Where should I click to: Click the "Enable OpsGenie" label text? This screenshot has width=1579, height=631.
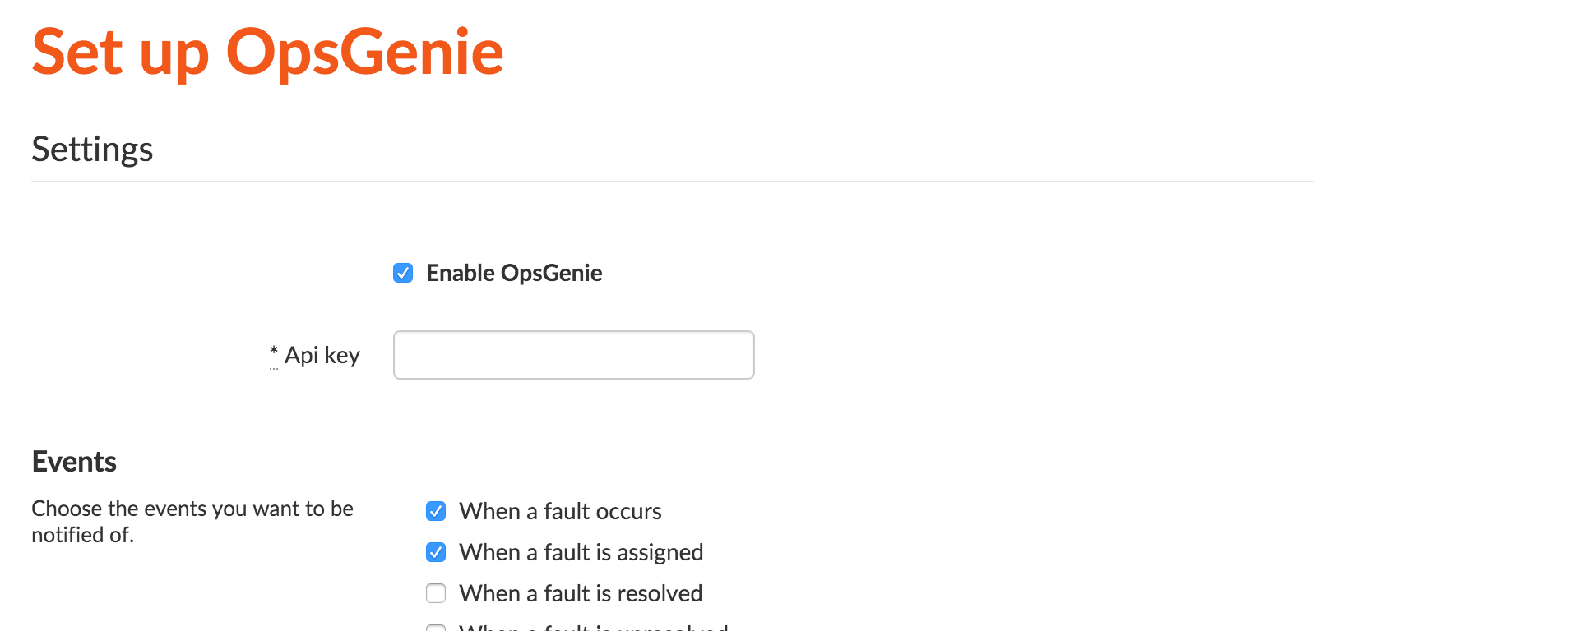(x=514, y=273)
